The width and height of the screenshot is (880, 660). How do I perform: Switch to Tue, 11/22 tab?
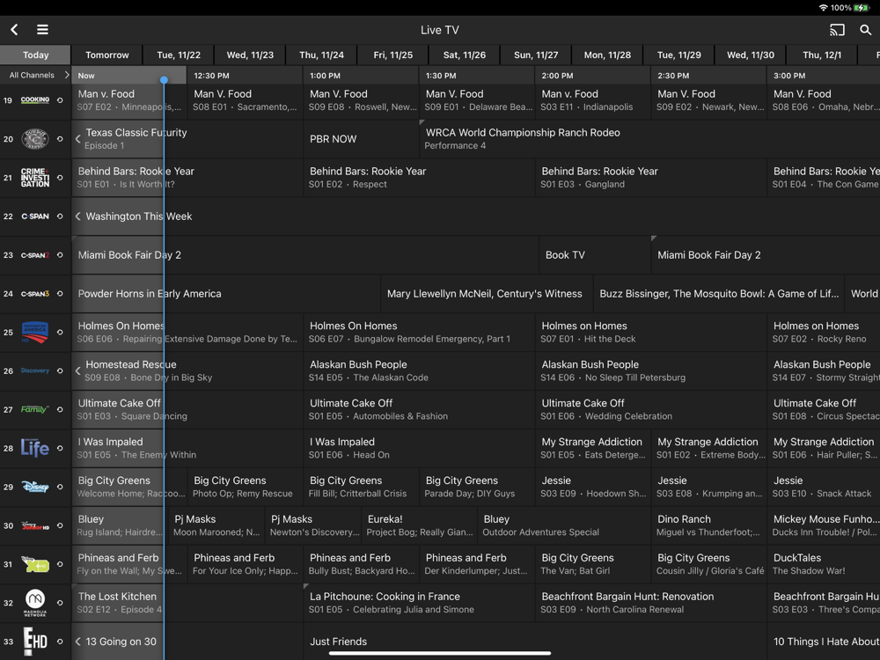click(x=179, y=55)
